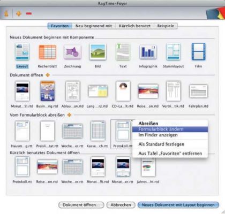Pick the Bild picture component icon
225x214 pixels.
[97, 52]
